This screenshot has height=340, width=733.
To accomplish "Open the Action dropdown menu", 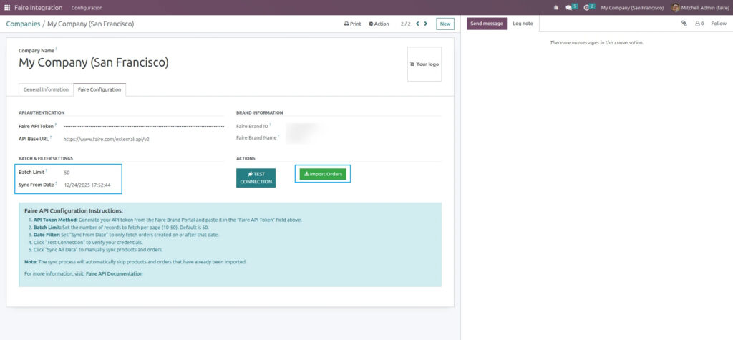I will click(x=379, y=24).
